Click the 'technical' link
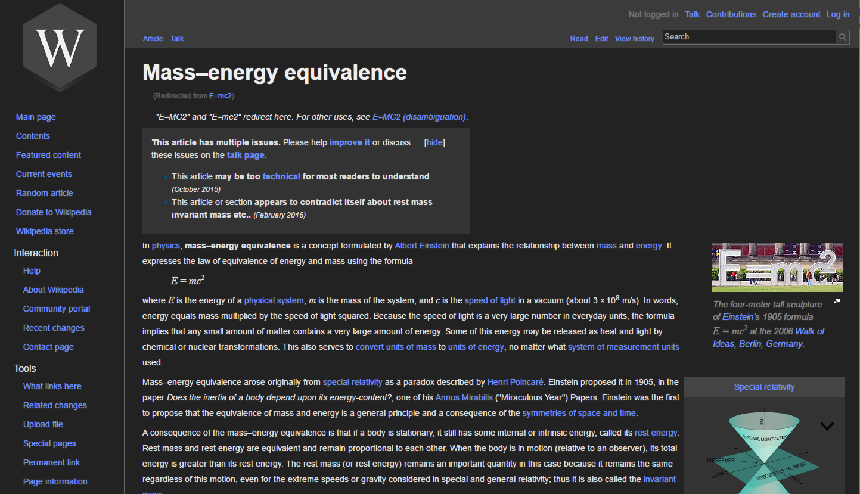 (281, 176)
